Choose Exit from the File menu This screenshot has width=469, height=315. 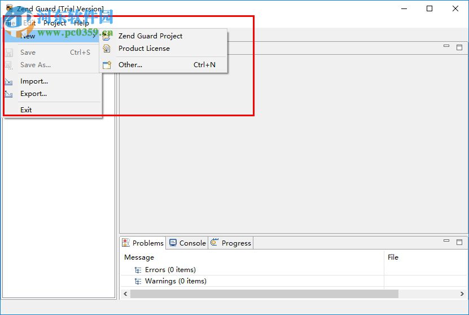click(52, 110)
